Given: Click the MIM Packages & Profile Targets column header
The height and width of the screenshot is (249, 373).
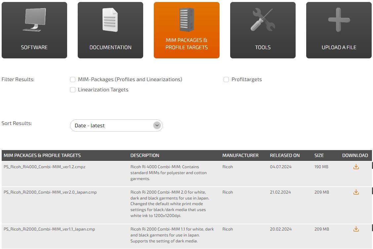Looking at the screenshot, I should (x=42, y=156).
